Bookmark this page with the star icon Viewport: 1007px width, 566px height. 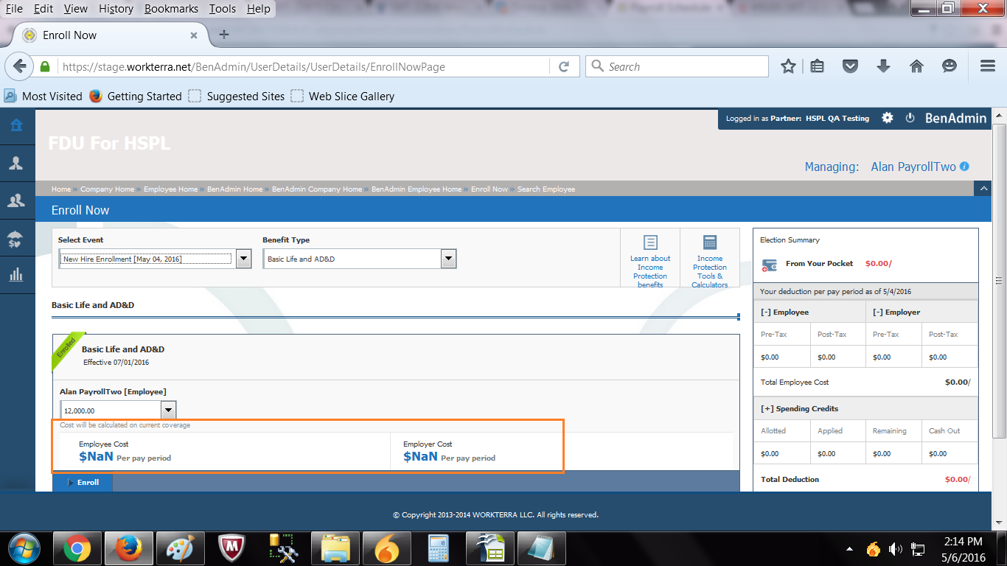788,66
